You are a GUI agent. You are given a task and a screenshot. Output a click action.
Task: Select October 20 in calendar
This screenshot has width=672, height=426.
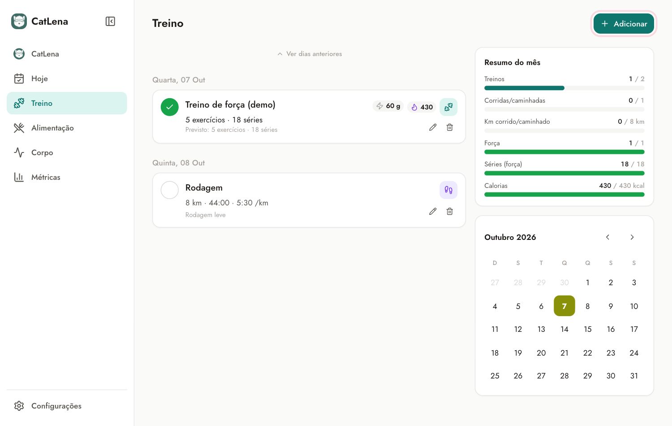[541, 353]
